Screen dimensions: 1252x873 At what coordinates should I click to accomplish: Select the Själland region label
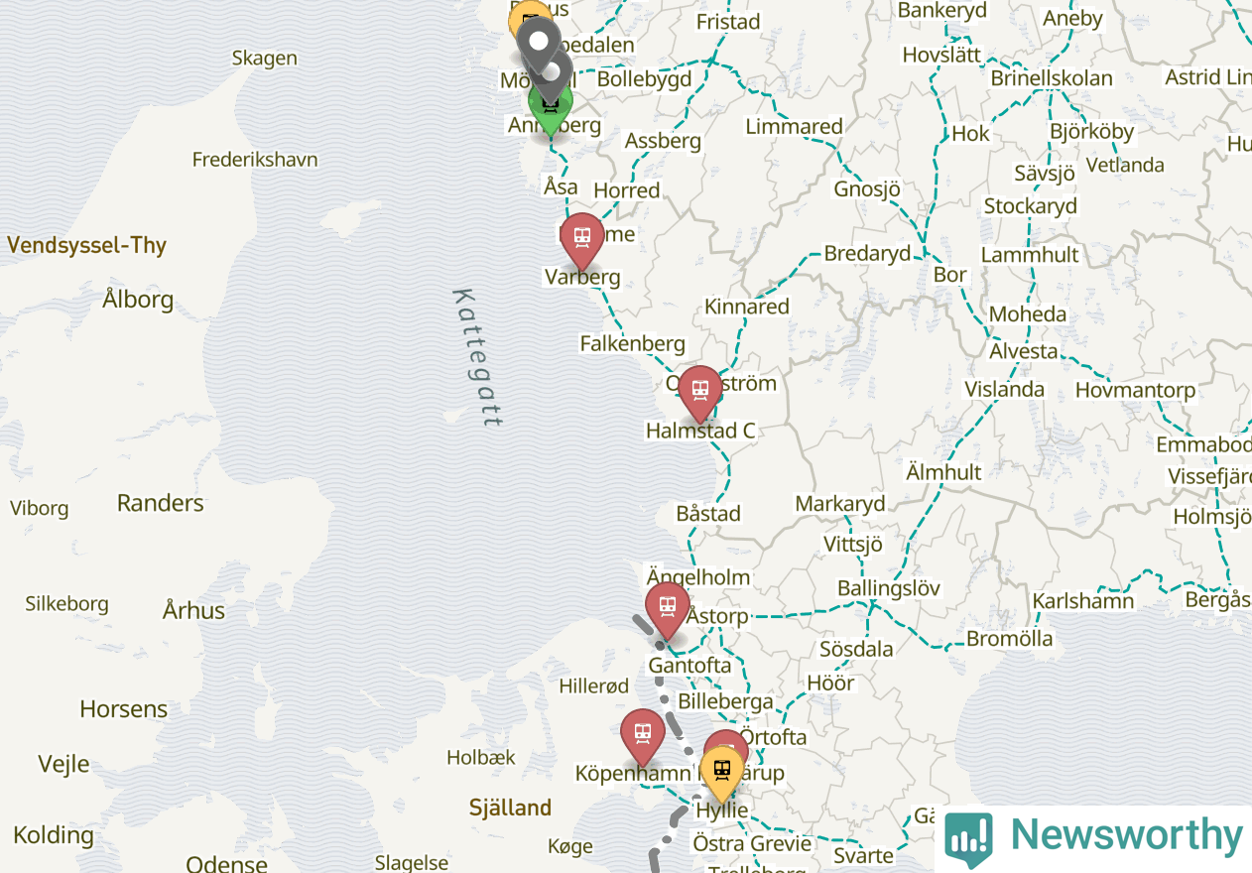510,808
